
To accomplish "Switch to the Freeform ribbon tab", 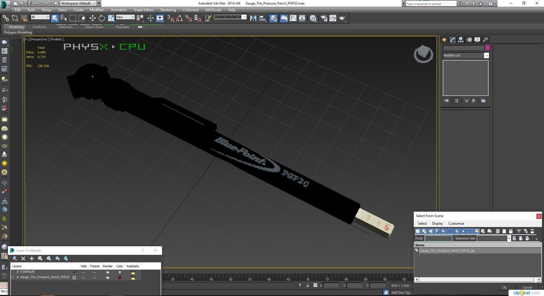I will [39, 27].
